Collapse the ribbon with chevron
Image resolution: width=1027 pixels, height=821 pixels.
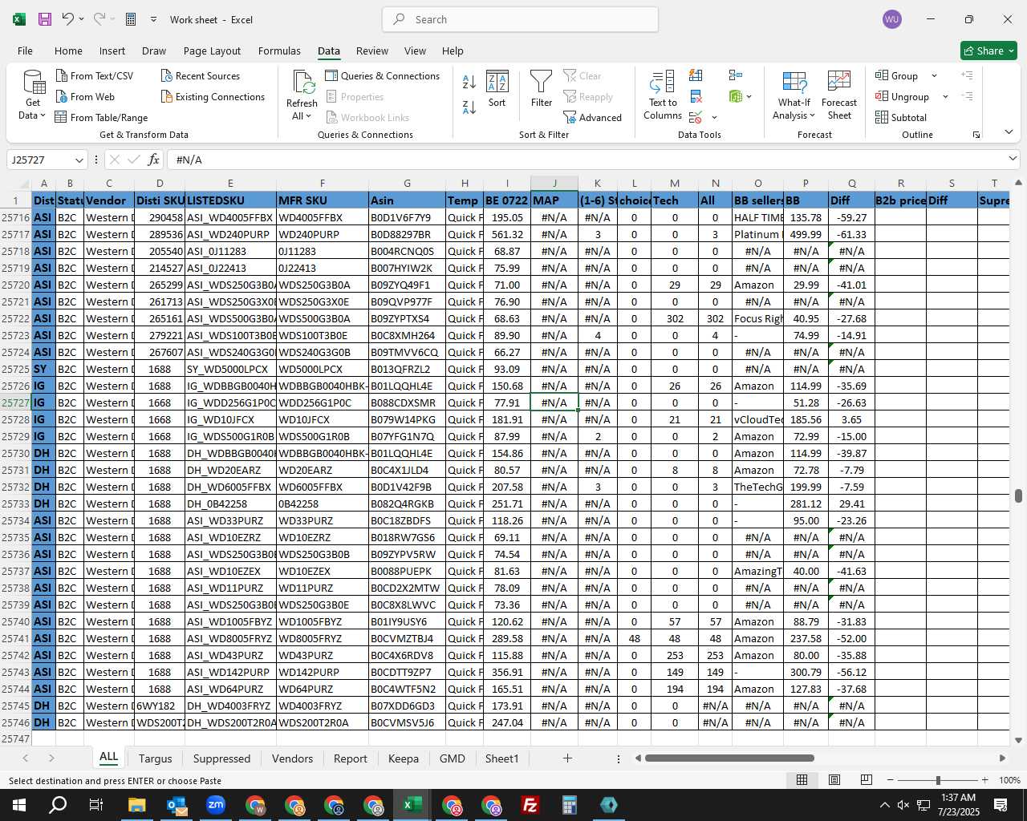(x=1009, y=132)
